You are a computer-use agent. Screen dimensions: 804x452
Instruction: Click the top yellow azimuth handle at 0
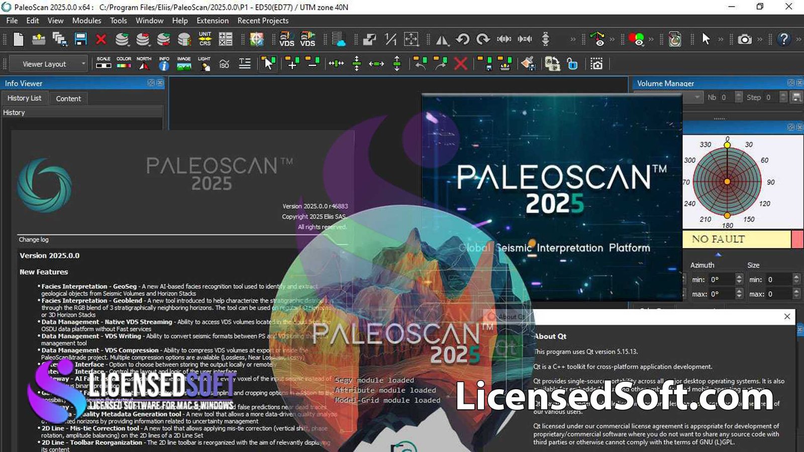click(727, 145)
